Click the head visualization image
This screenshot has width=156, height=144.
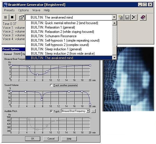(129, 79)
